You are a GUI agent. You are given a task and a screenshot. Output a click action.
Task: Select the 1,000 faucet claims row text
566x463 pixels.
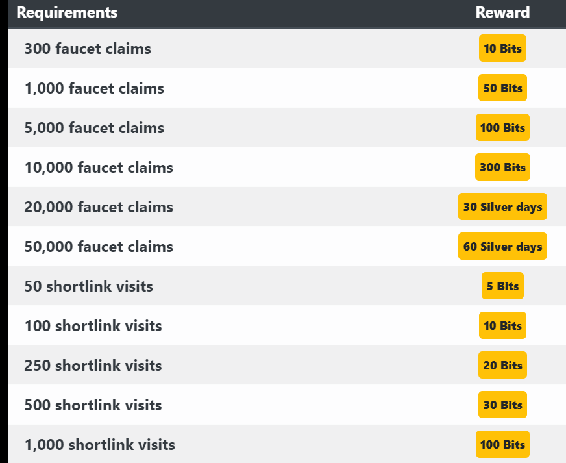pyautogui.click(x=94, y=88)
